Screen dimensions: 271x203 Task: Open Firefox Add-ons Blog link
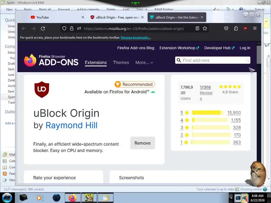point(136,48)
